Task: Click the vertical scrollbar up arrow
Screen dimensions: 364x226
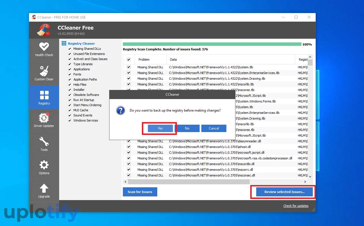Action: click(310, 57)
